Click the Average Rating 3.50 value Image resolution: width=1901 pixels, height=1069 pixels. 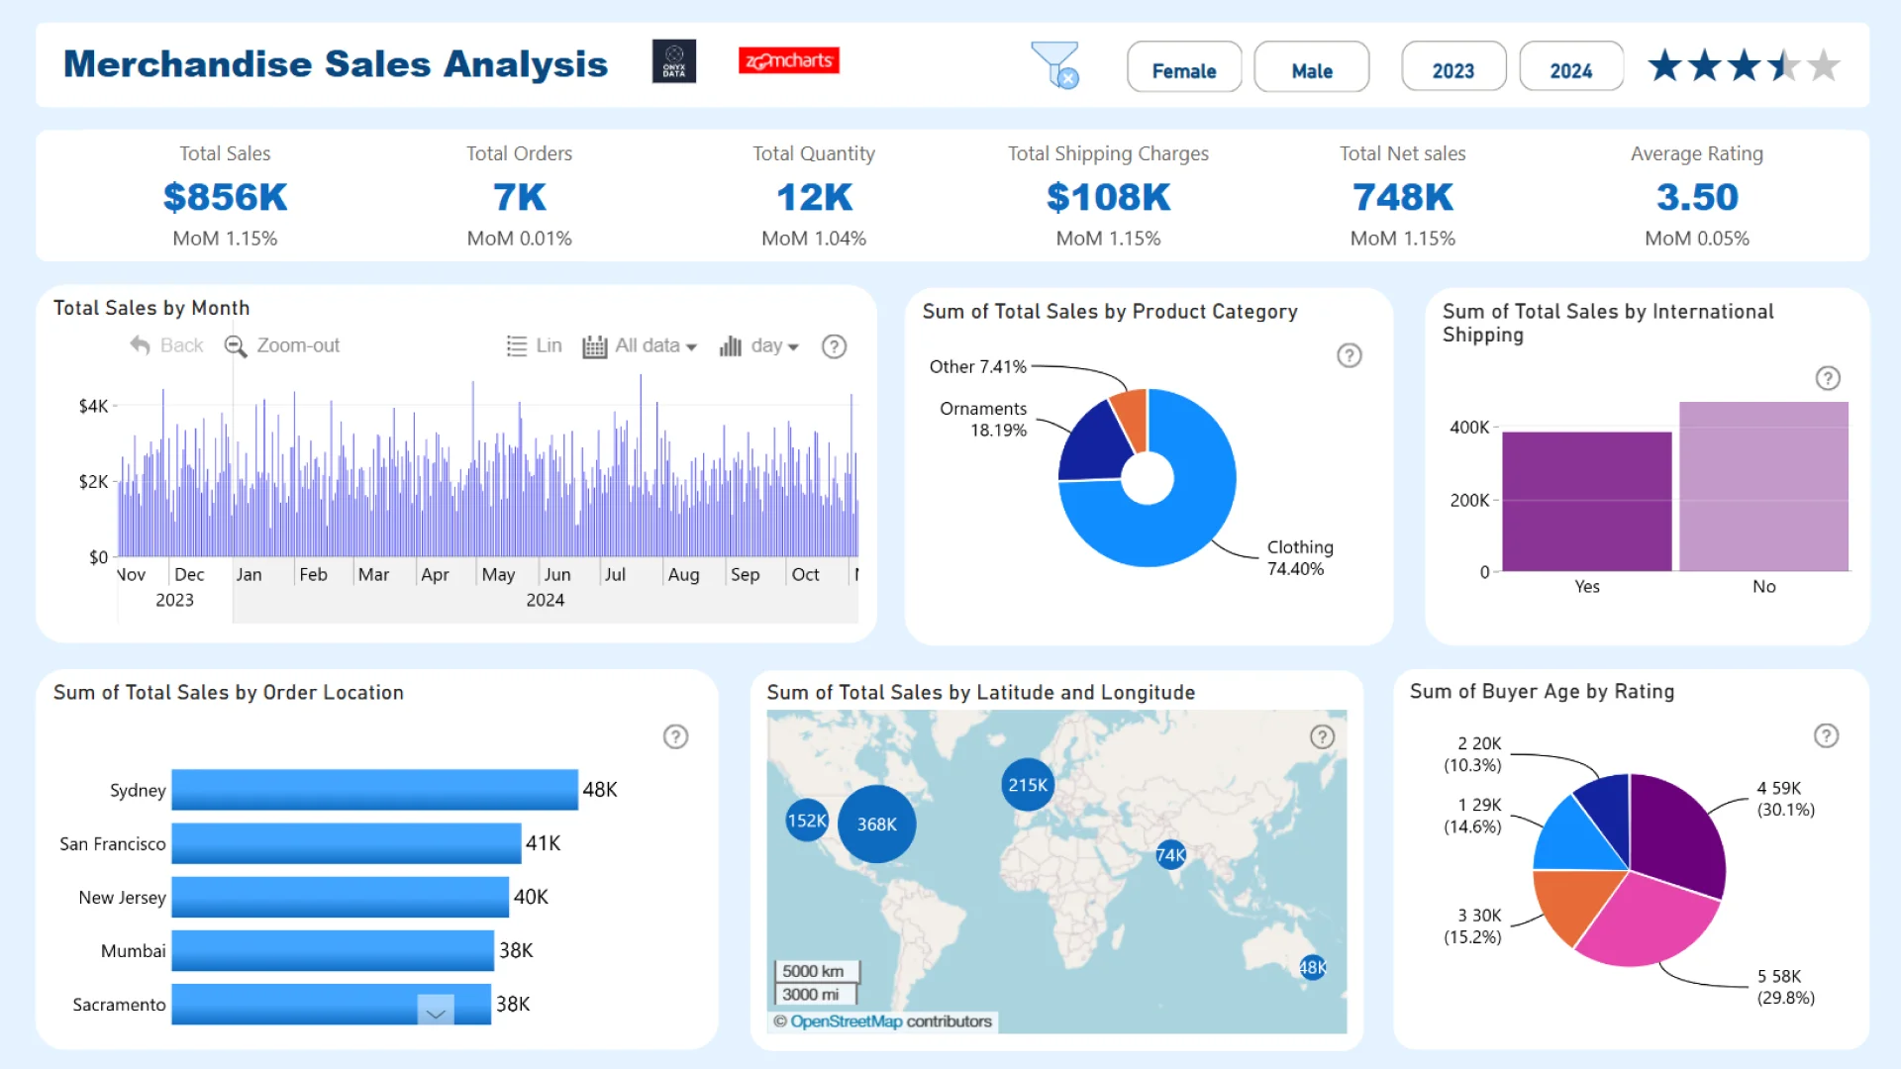pos(1697,197)
